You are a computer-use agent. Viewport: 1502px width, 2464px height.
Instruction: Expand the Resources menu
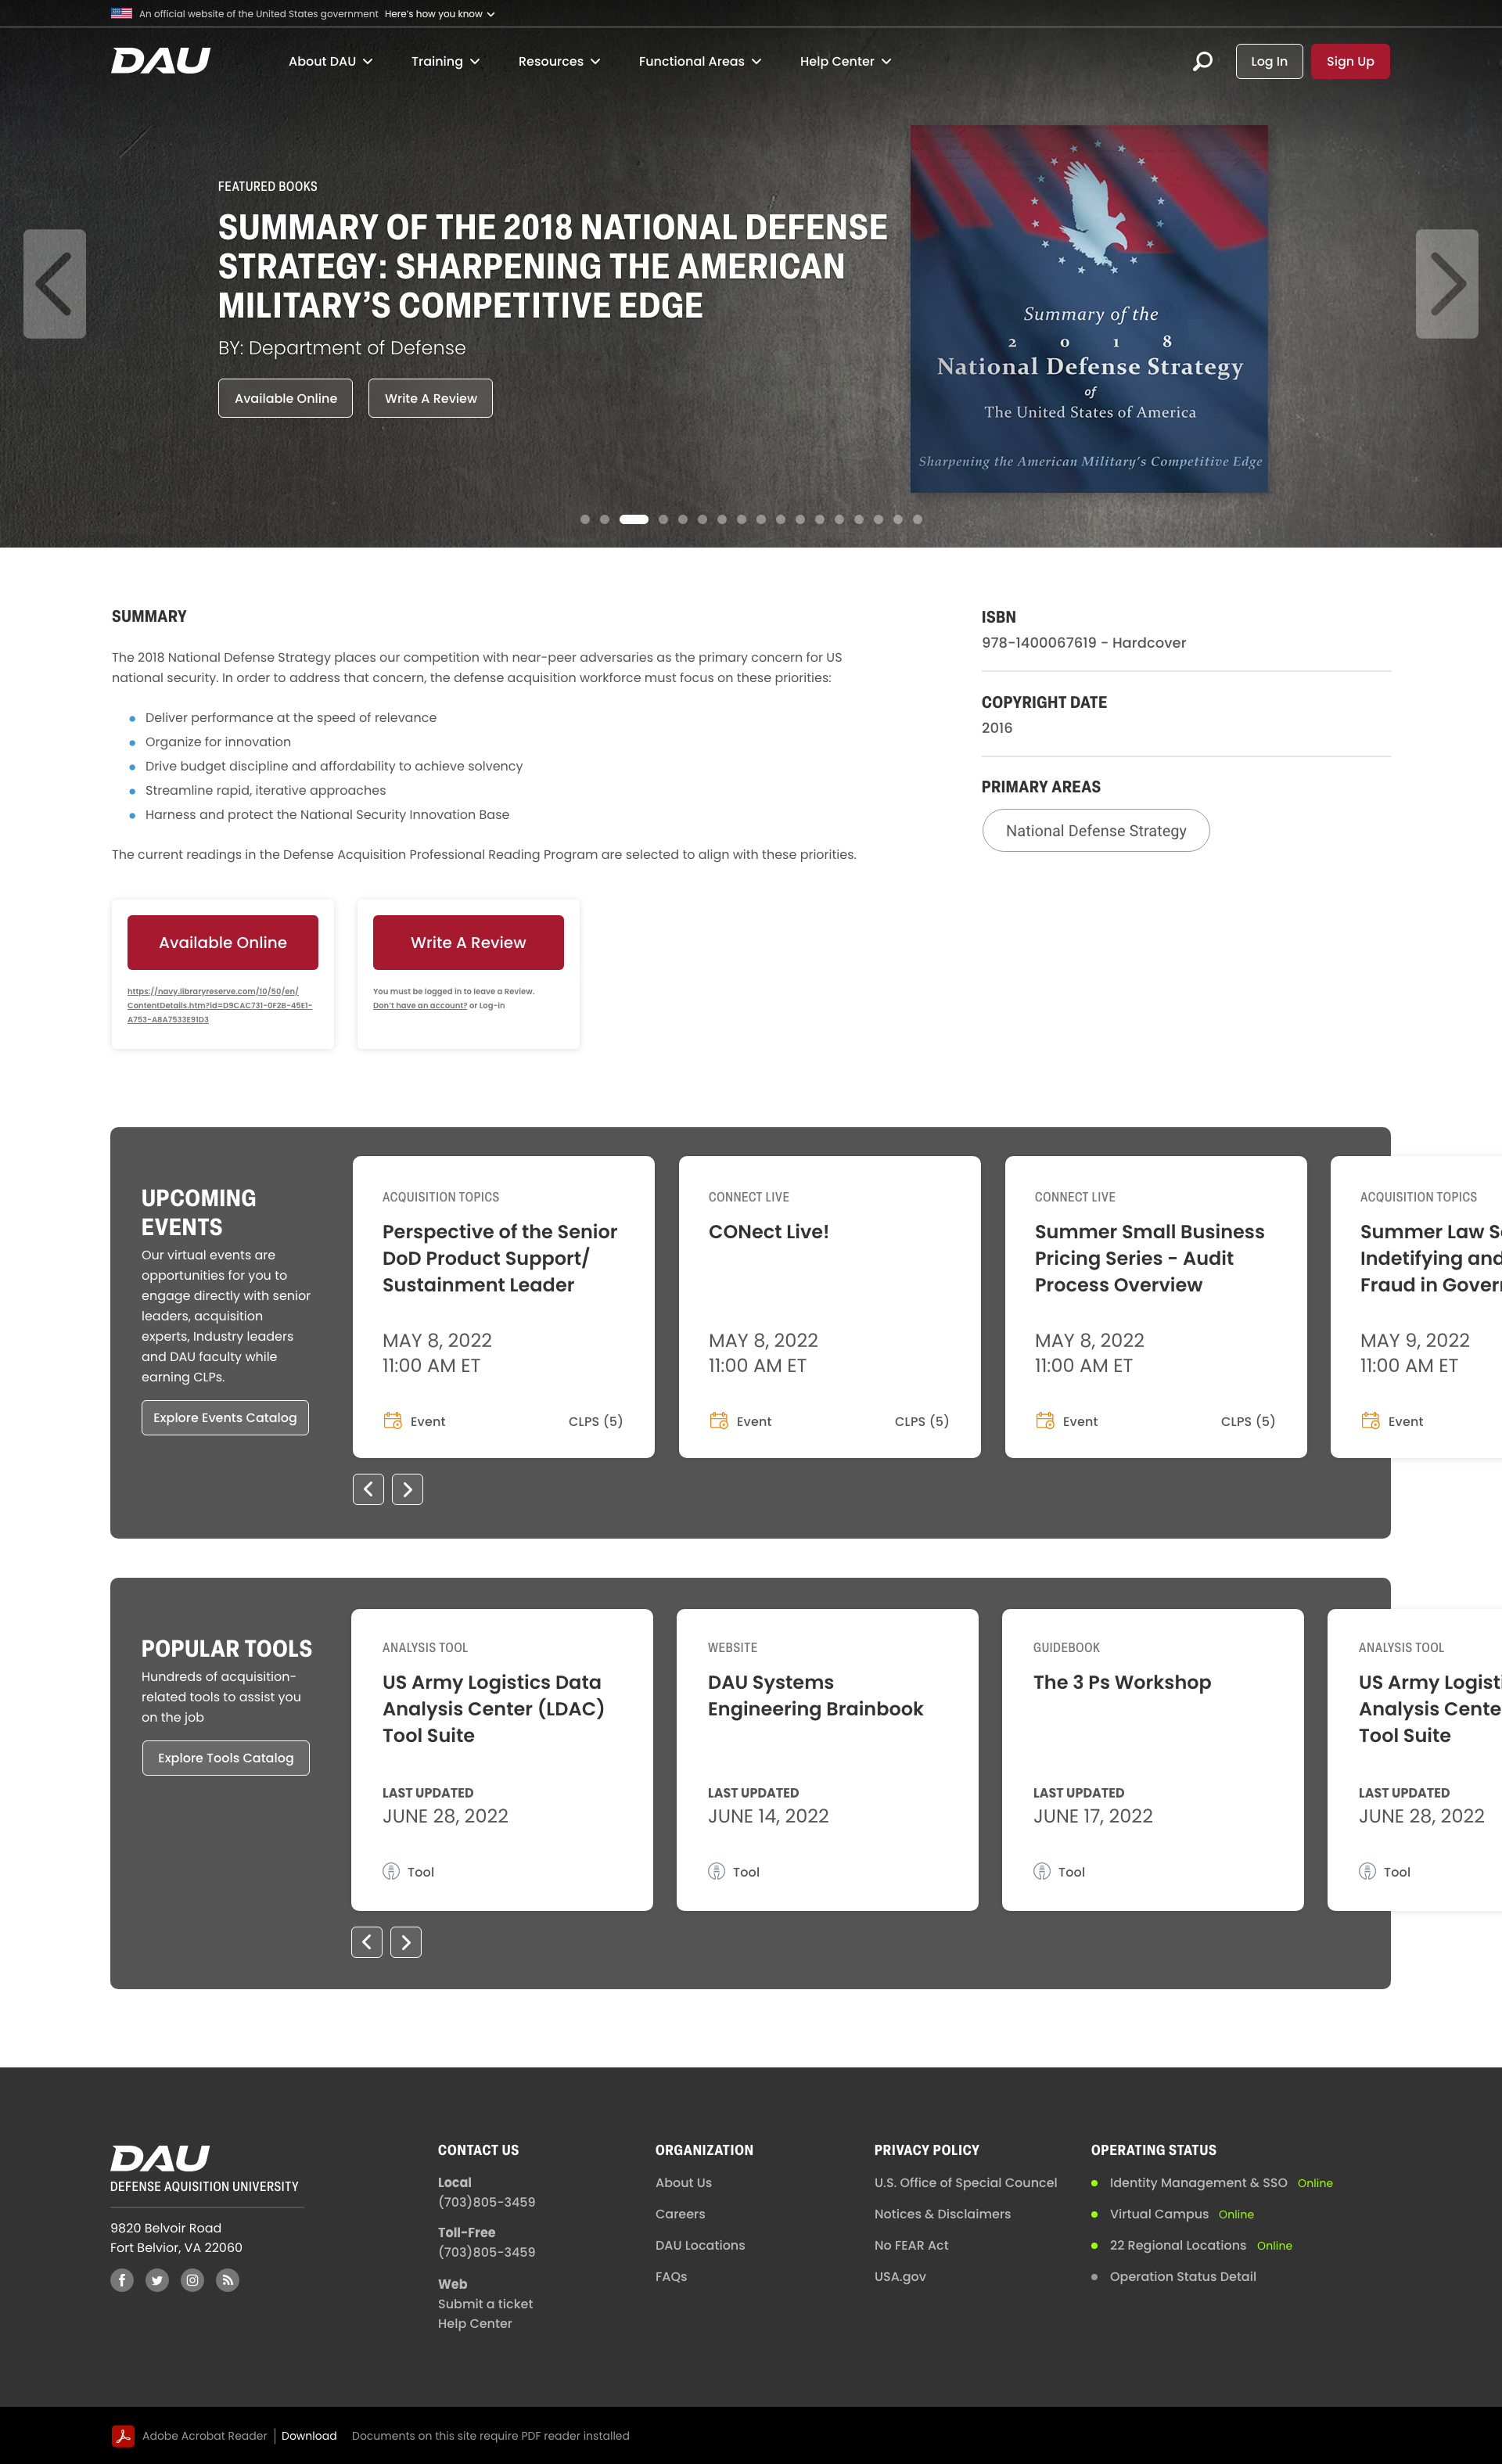click(559, 61)
